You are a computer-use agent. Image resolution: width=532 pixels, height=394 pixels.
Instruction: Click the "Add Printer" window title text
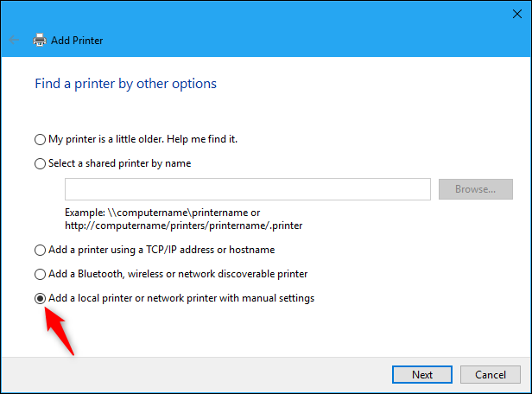point(79,40)
